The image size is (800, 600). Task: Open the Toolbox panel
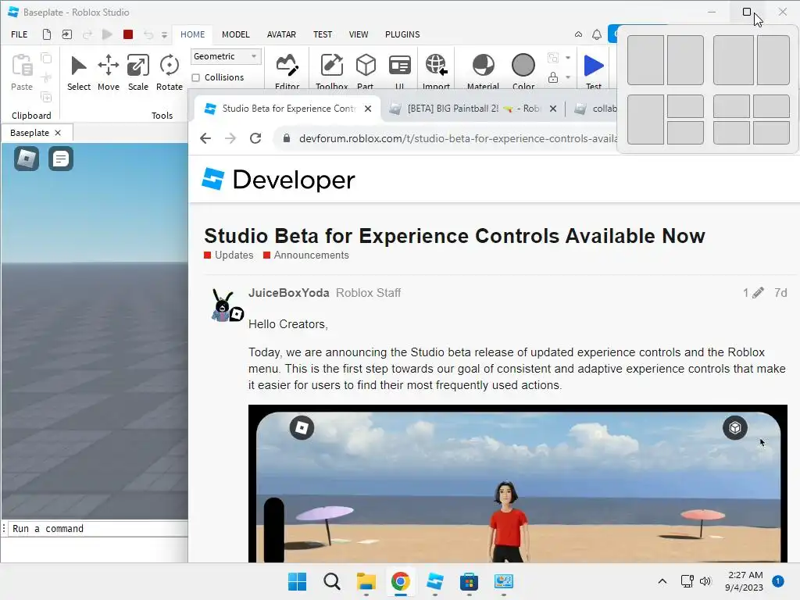pyautogui.click(x=331, y=71)
